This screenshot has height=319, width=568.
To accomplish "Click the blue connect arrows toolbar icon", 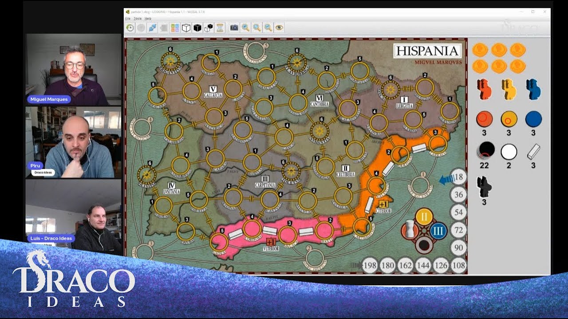I will click(153, 28).
